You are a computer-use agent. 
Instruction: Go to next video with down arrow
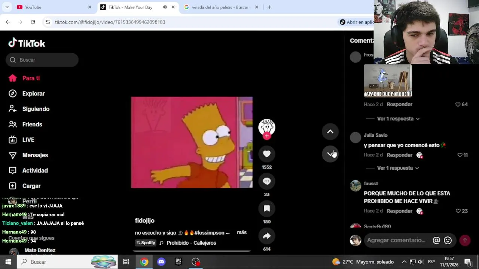(330, 154)
